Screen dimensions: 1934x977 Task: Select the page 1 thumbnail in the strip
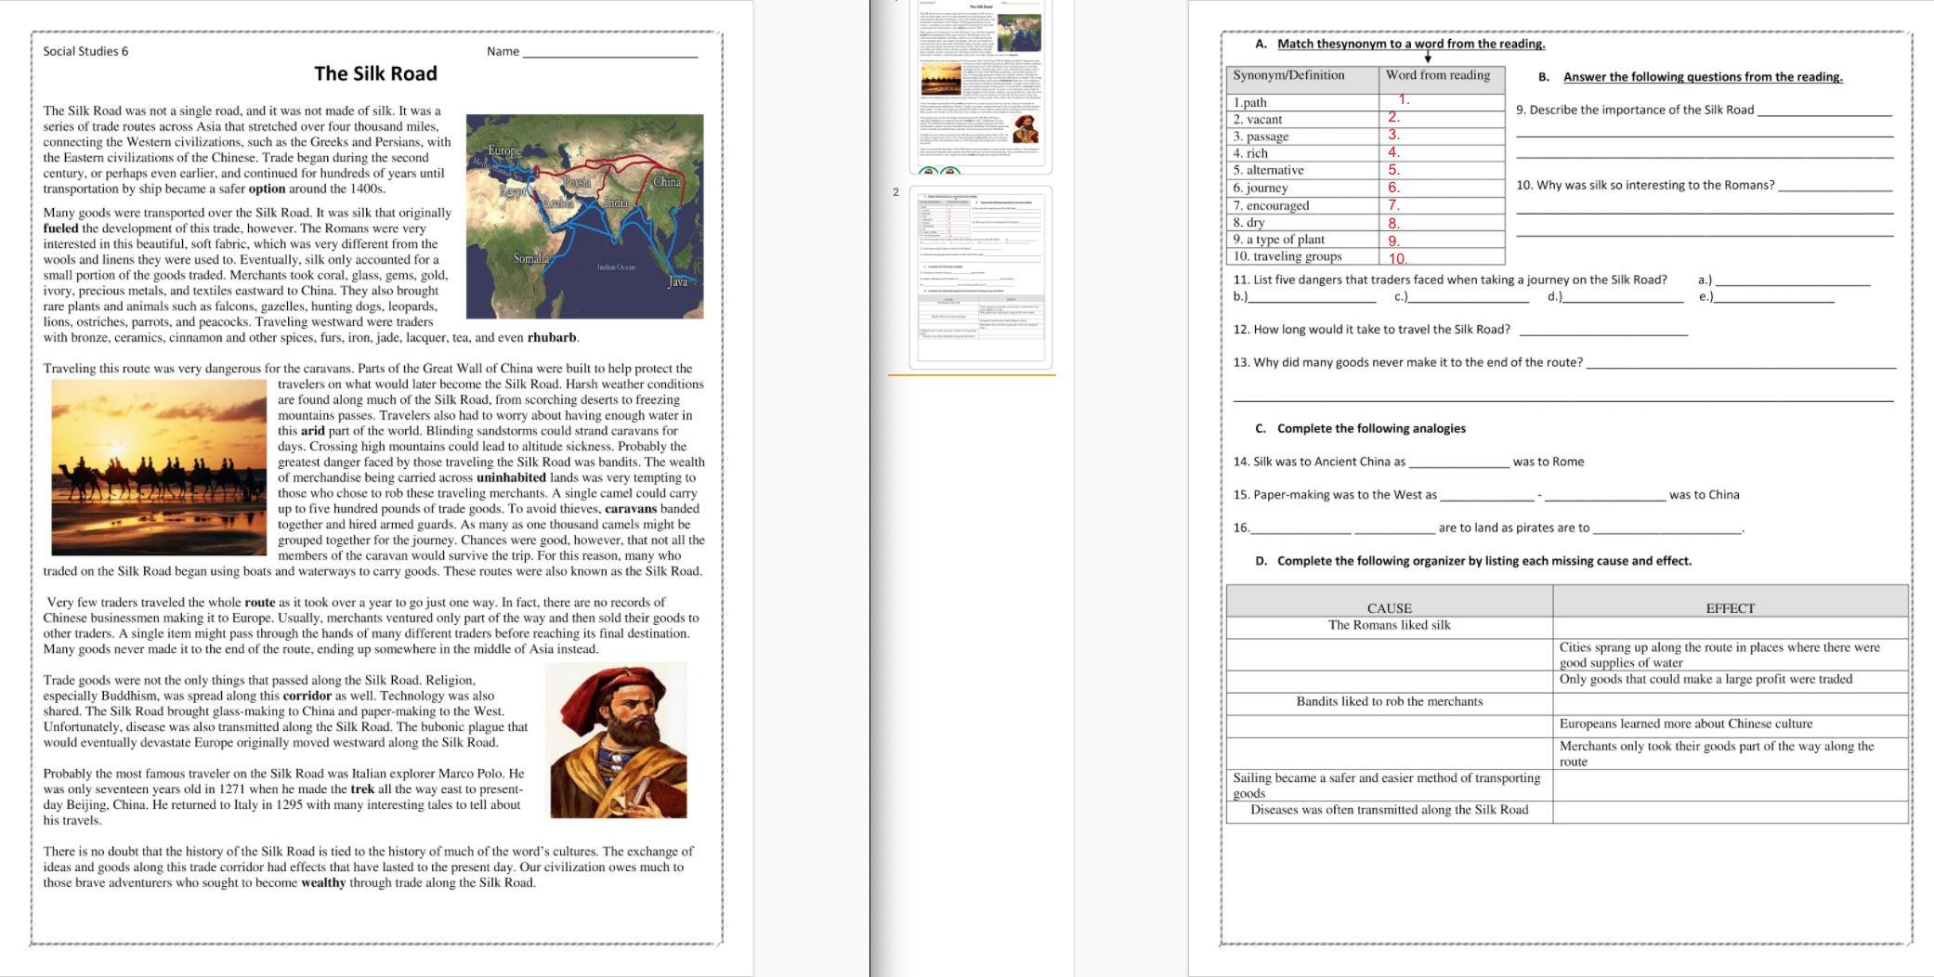pos(980,85)
